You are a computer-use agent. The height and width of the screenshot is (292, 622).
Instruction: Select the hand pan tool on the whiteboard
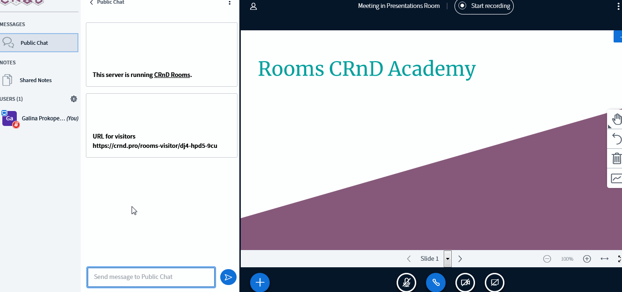point(616,119)
